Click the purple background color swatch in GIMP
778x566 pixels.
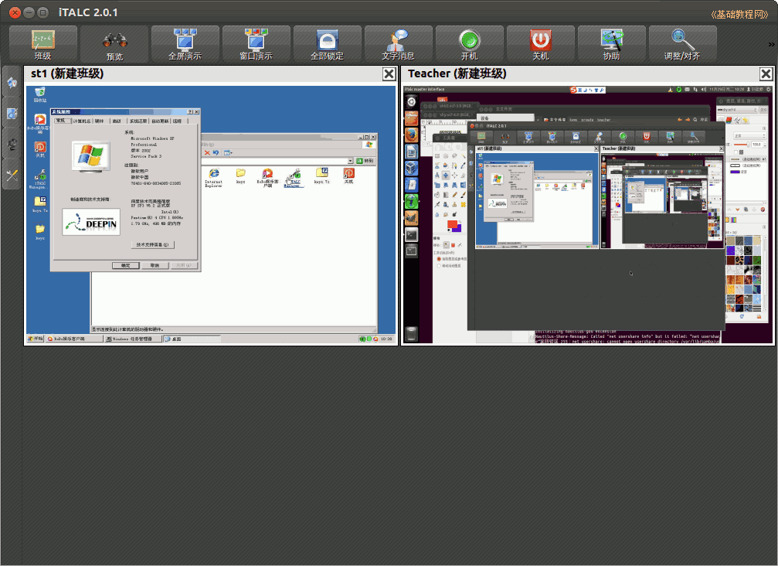(x=457, y=228)
